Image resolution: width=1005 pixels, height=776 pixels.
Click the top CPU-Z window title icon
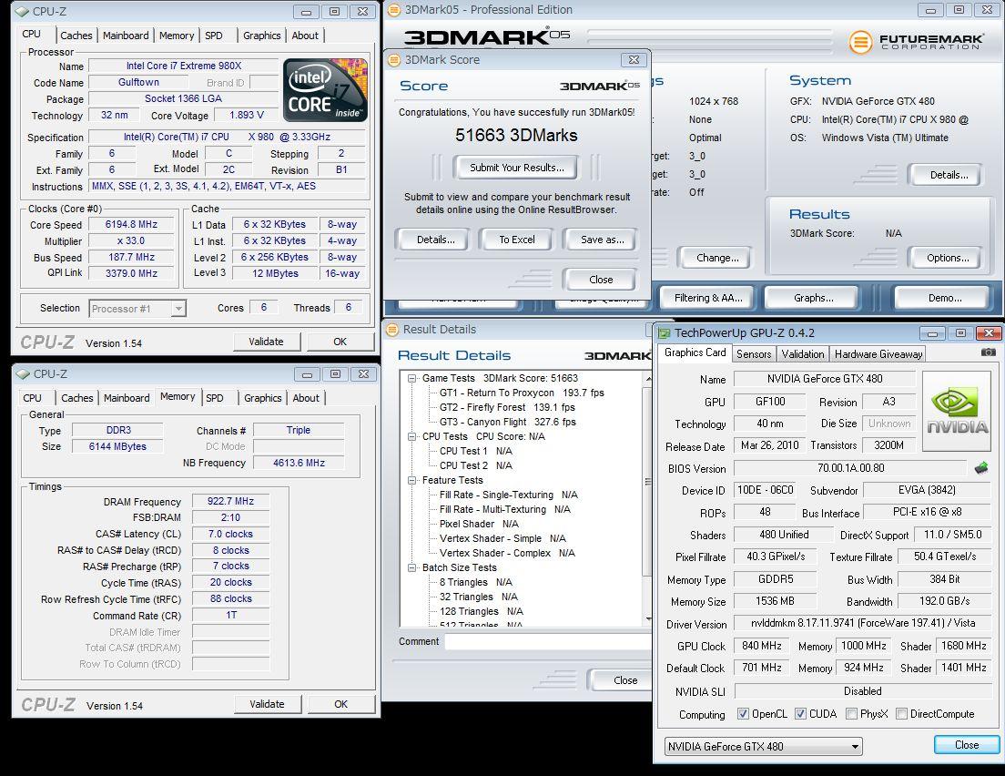[x=23, y=12]
